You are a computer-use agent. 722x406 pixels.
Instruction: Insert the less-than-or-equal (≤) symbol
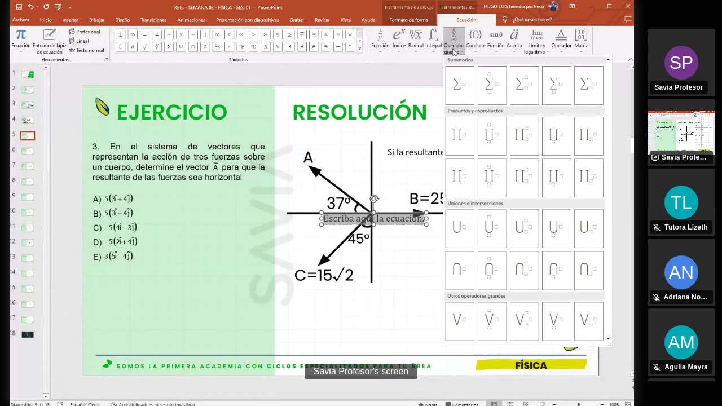278,34
